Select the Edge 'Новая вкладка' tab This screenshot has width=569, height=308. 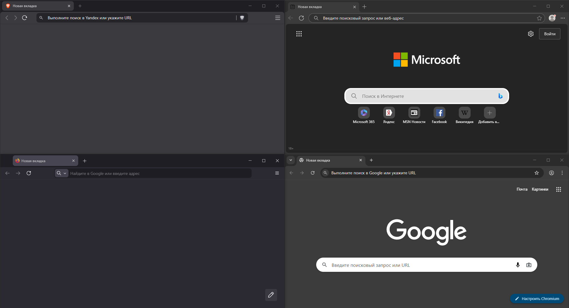point(323,7)
